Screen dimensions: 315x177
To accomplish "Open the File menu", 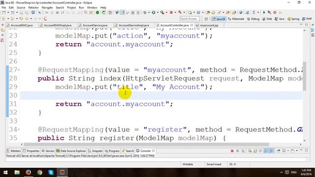I will [3, 8].
